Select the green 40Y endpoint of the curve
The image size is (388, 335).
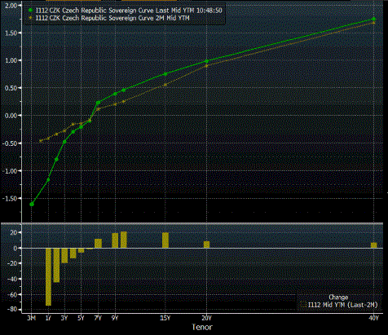click(x=374, y=19)
